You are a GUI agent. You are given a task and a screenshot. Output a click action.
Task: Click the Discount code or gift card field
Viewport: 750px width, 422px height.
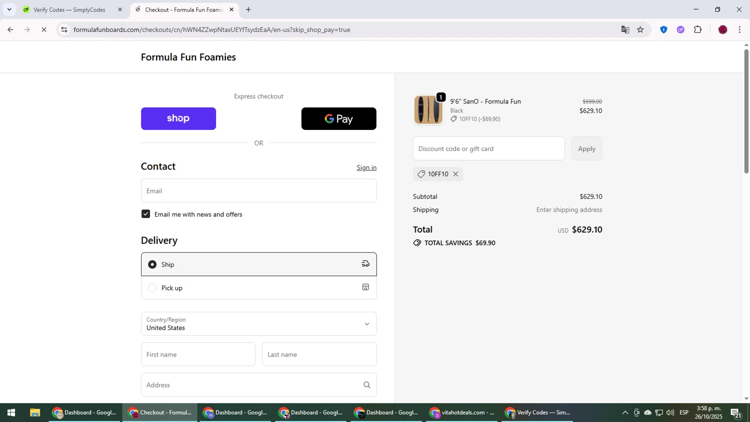(488, 148)
